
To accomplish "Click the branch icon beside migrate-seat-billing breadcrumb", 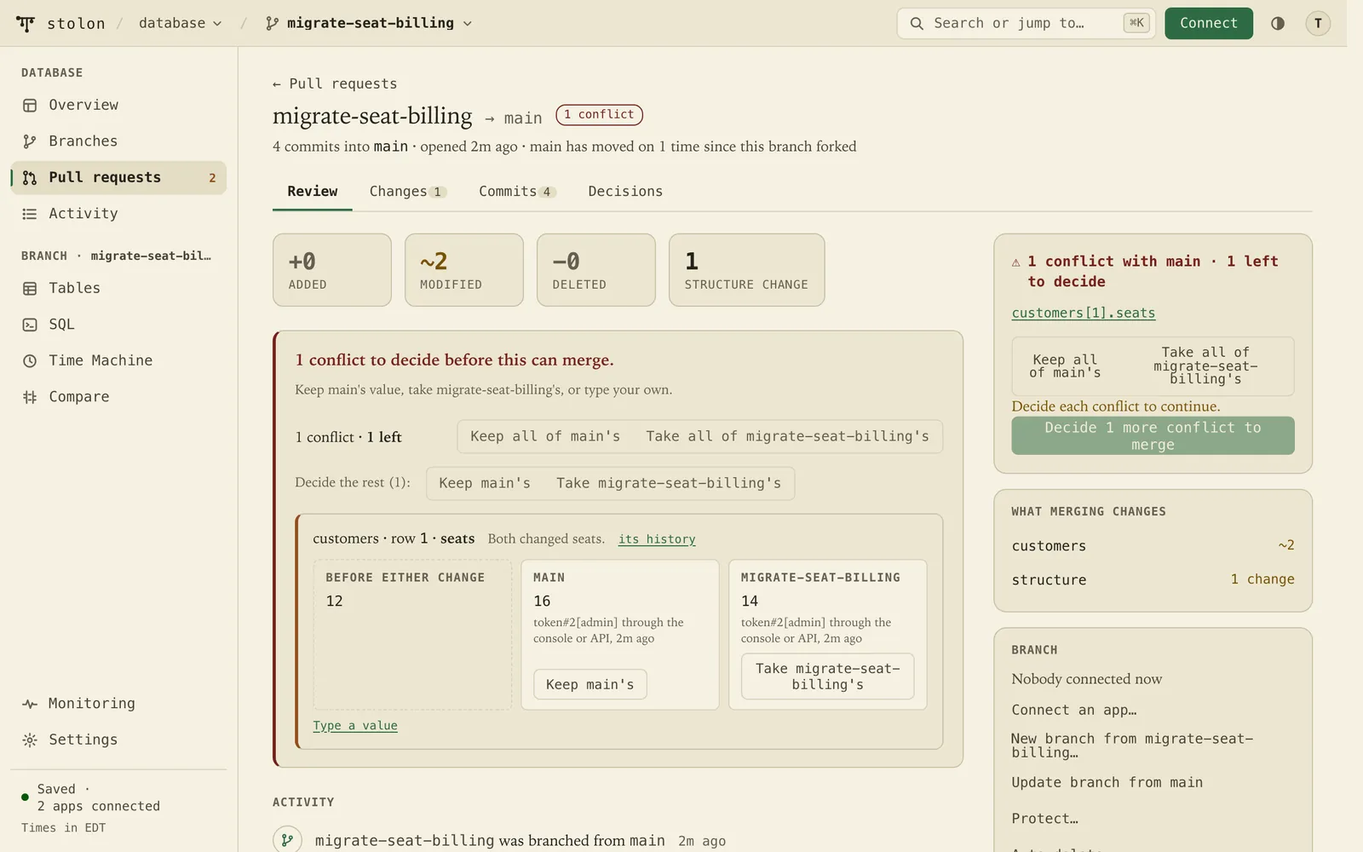I will [x=272, y=23].
